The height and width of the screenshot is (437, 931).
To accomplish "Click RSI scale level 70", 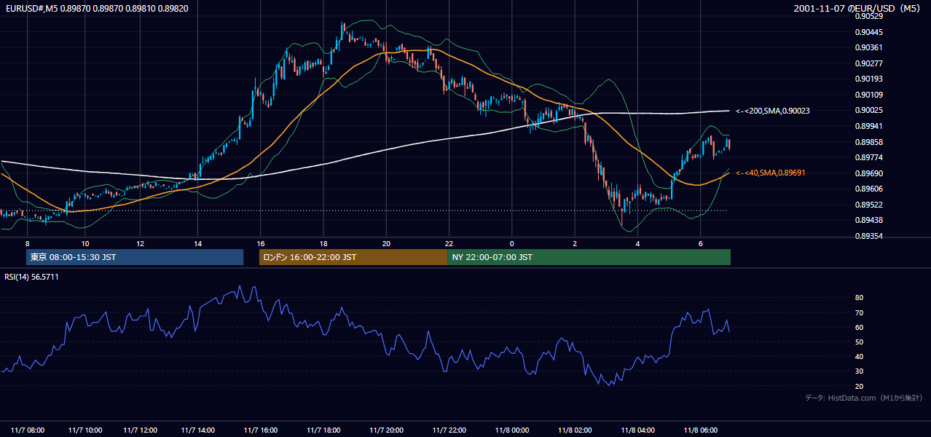I will tap(859, 312).
